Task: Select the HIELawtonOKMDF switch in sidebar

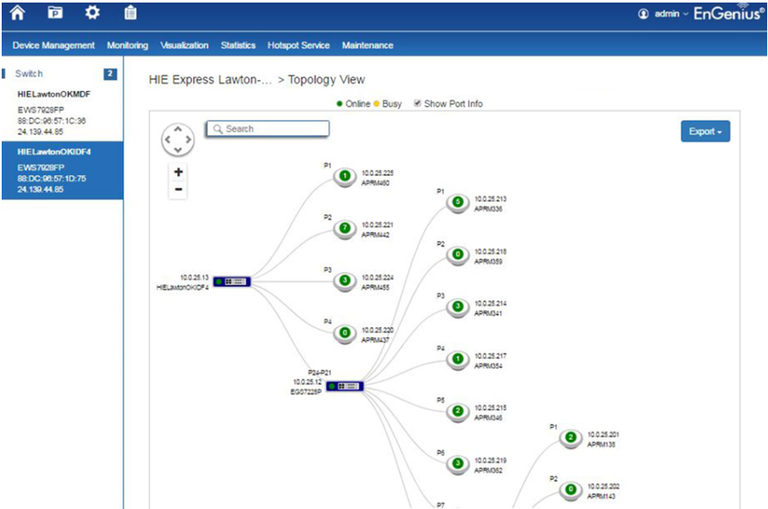Action: tap(63, 112)
